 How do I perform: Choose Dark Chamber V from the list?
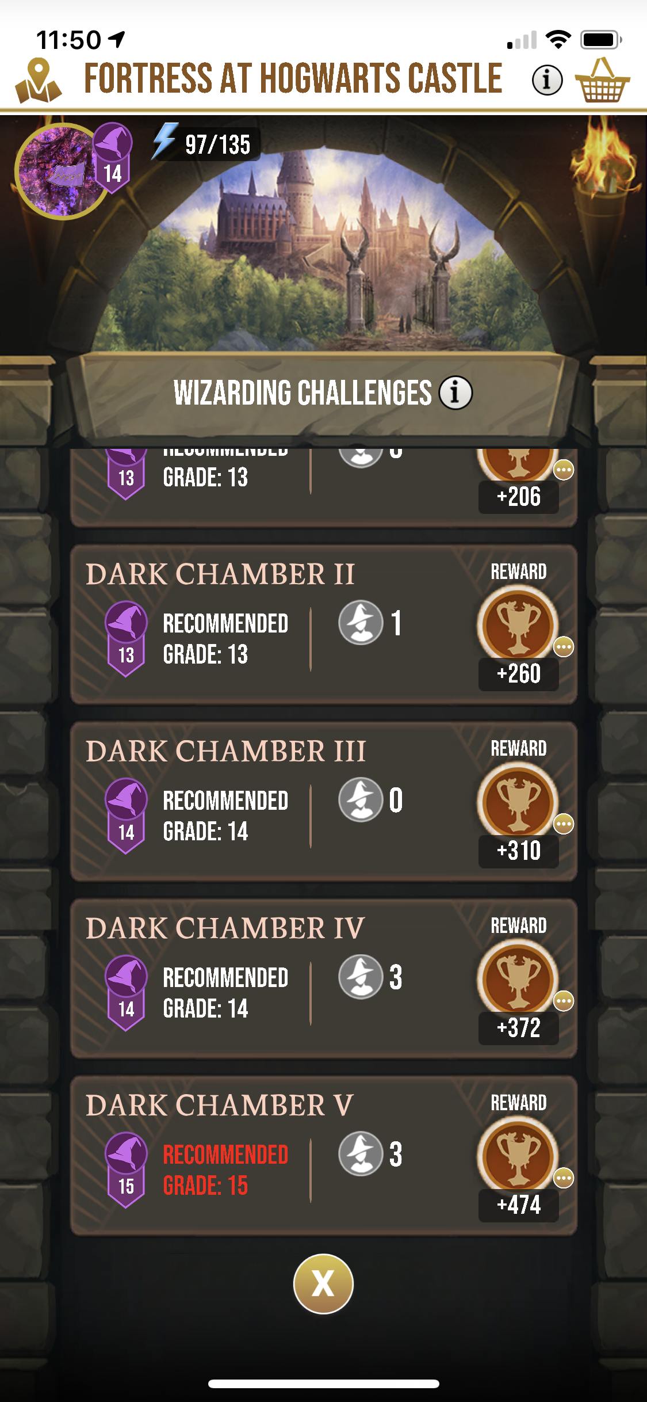coord(323,1155)
